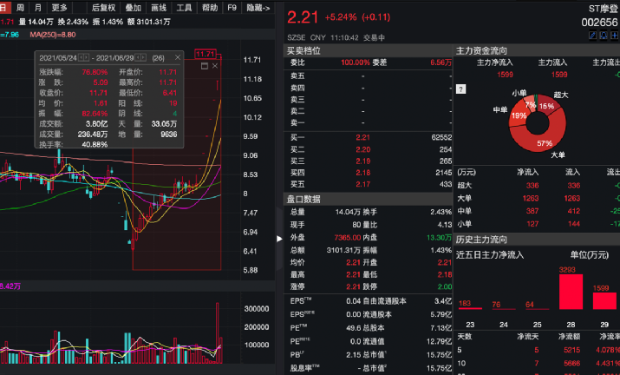
Task: Click the 卖一 ask row
Action: click(368, 122)
